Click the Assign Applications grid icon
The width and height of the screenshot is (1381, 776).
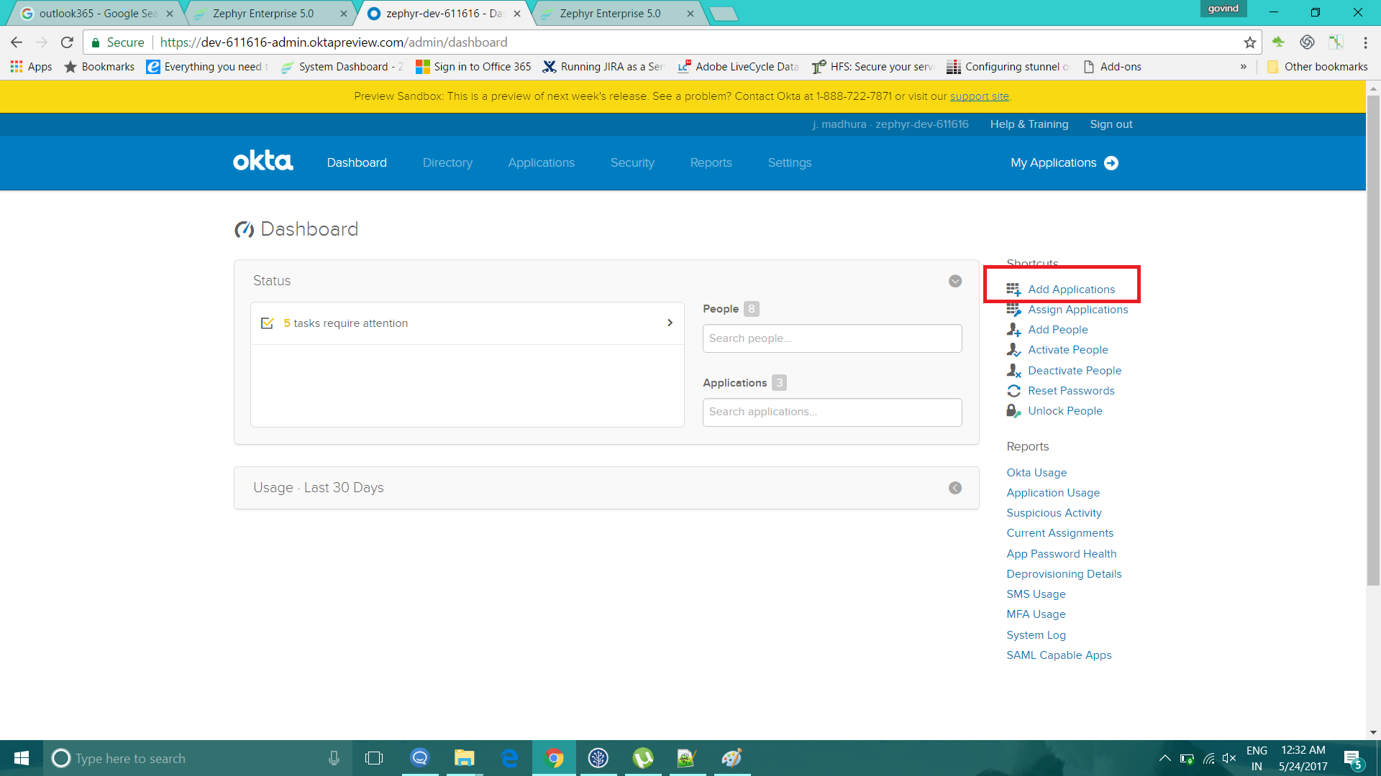[1013, 310]
